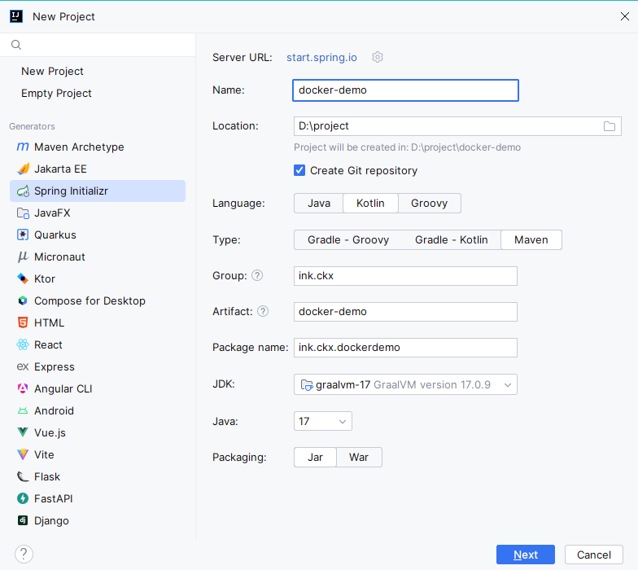
Task: Close the New Project dialog
Action: 625,16
